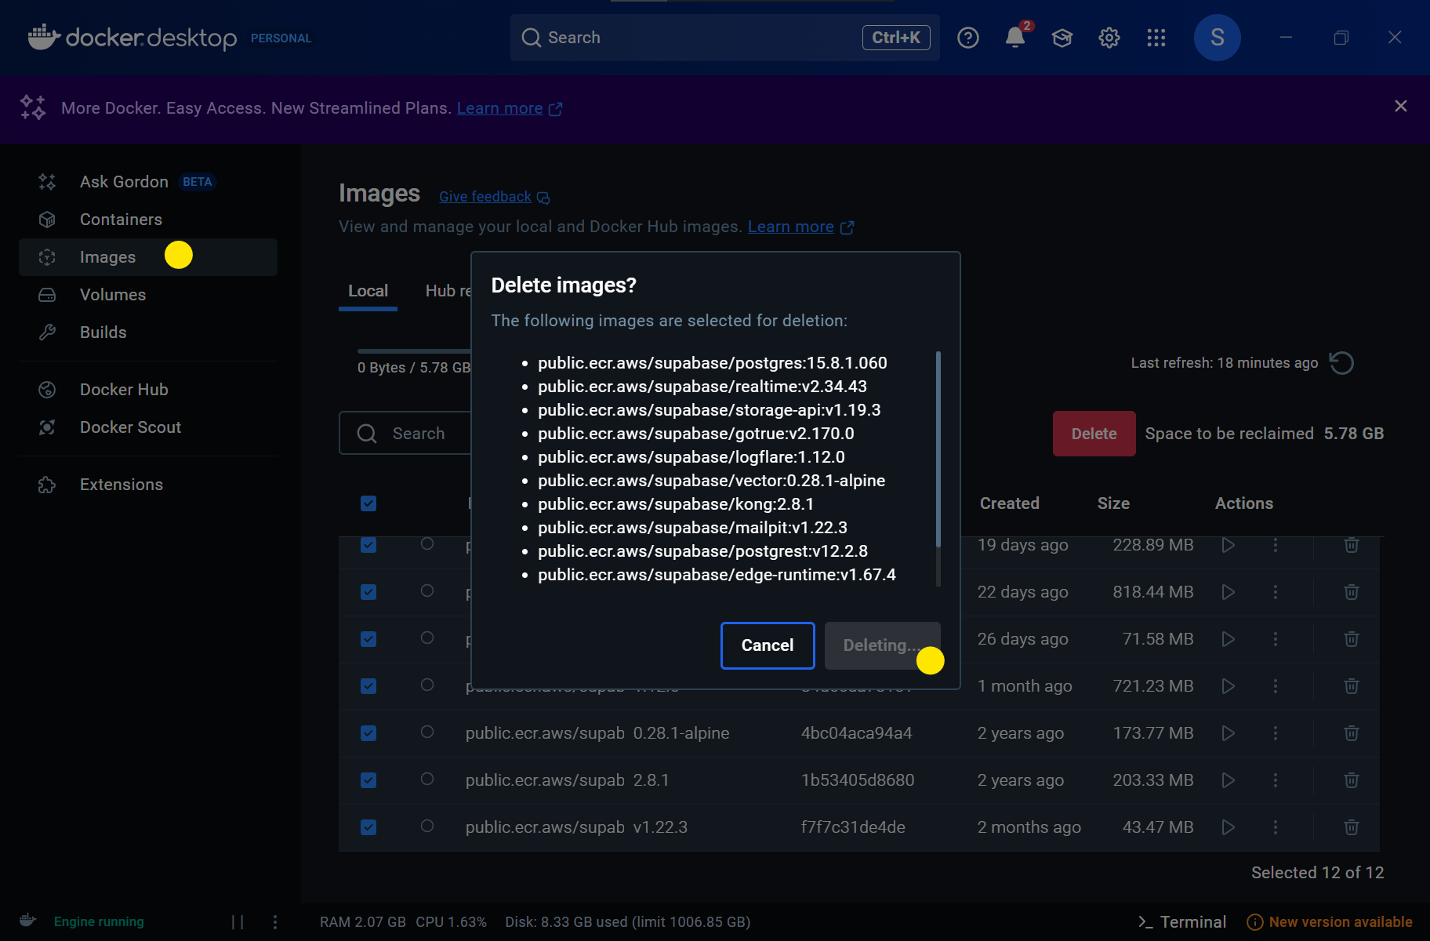
Task: Open Learn more link in banner
Action: pos(510,108)
